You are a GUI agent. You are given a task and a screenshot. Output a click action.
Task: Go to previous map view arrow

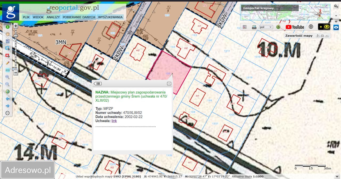[x=7, y=99]
